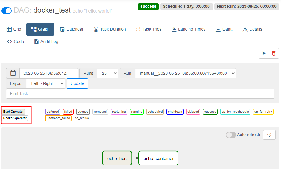Screen dimensions: 281x169
Task: Click the scheduled status legend
Action: tap(155, 112)
